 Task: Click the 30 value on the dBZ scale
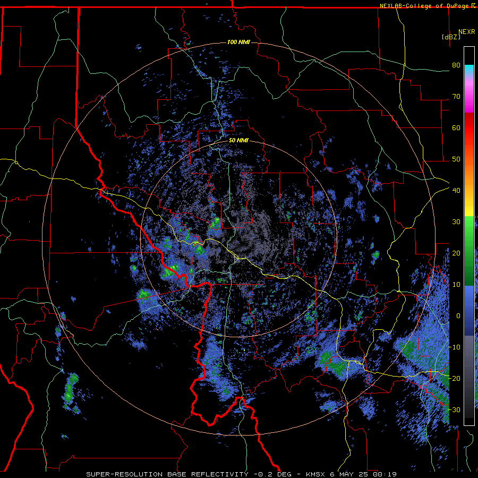(x=456, y=221)
